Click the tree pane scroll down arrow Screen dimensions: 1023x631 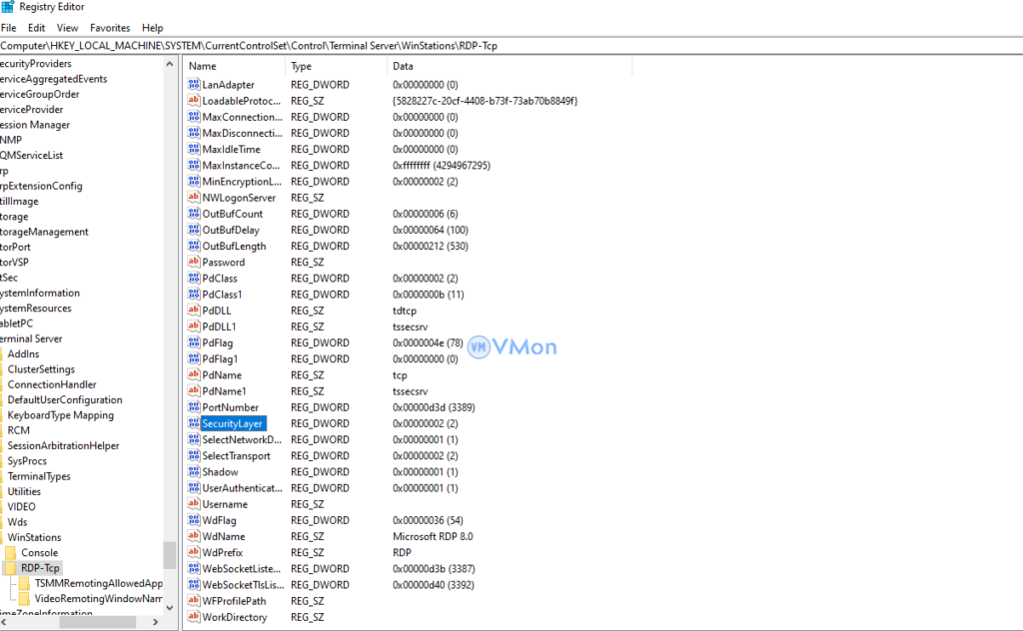click(170, 608)
